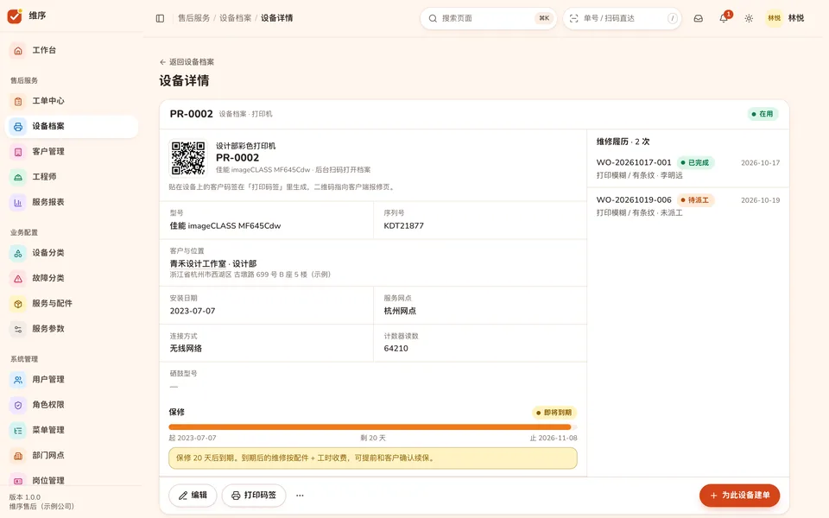Click counter reading 64210
Screen dimensions: 829x518
(396, 348)
